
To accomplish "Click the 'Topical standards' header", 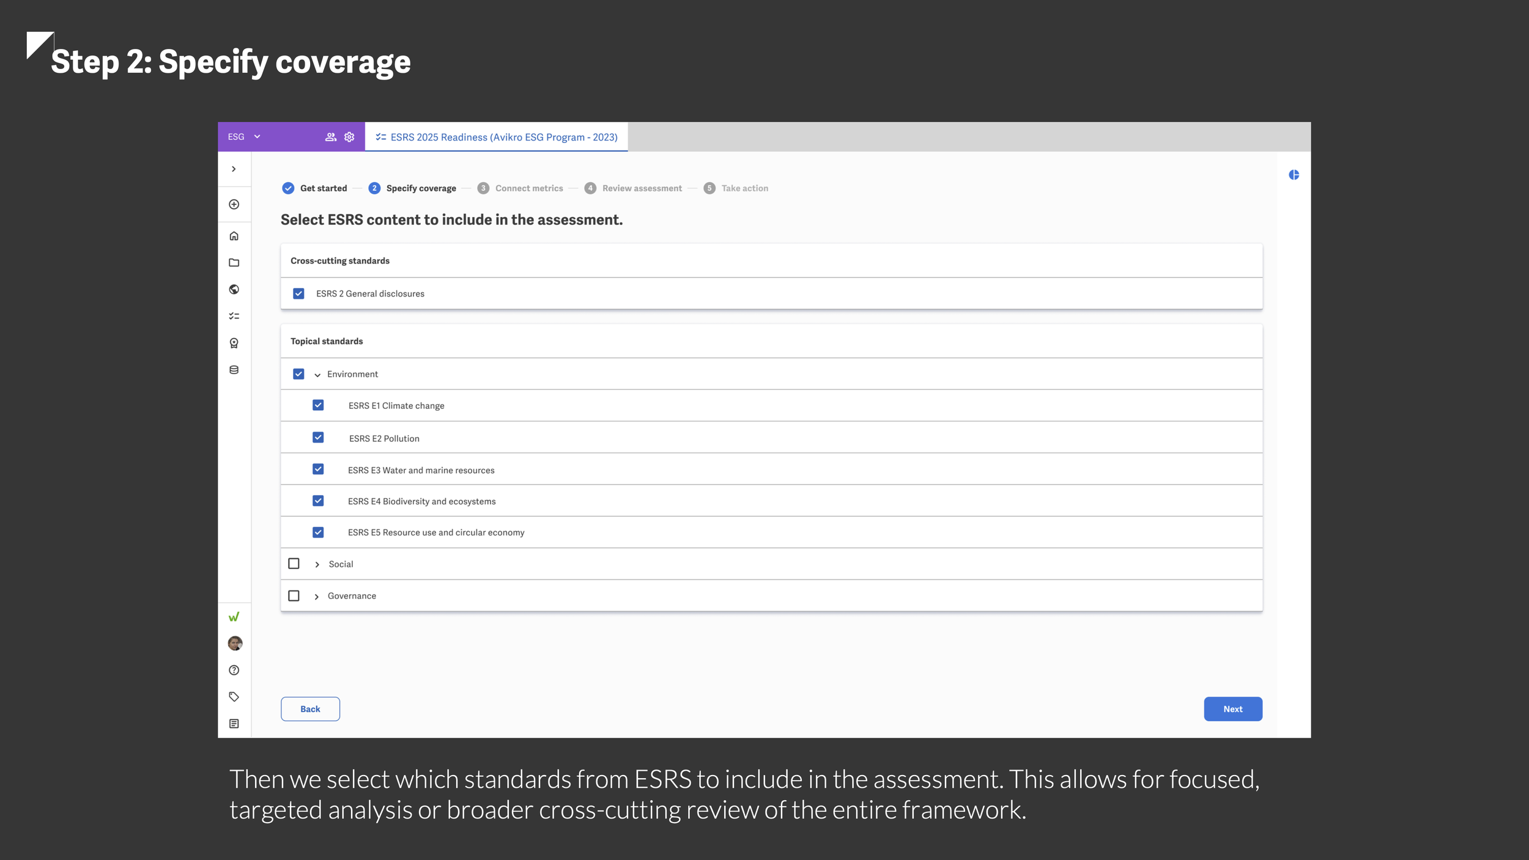I will pyautogui.click(x=327, y=342).
